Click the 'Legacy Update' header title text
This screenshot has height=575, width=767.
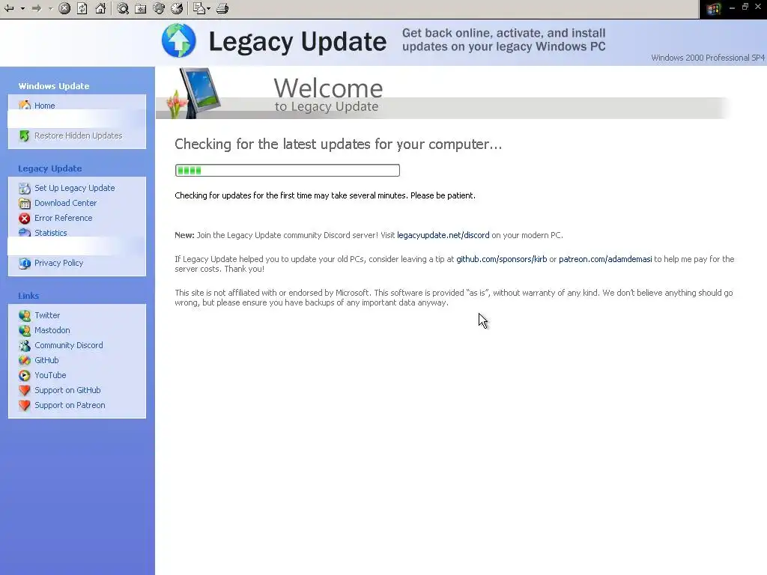pyautogui.click(x=297, y=42)
